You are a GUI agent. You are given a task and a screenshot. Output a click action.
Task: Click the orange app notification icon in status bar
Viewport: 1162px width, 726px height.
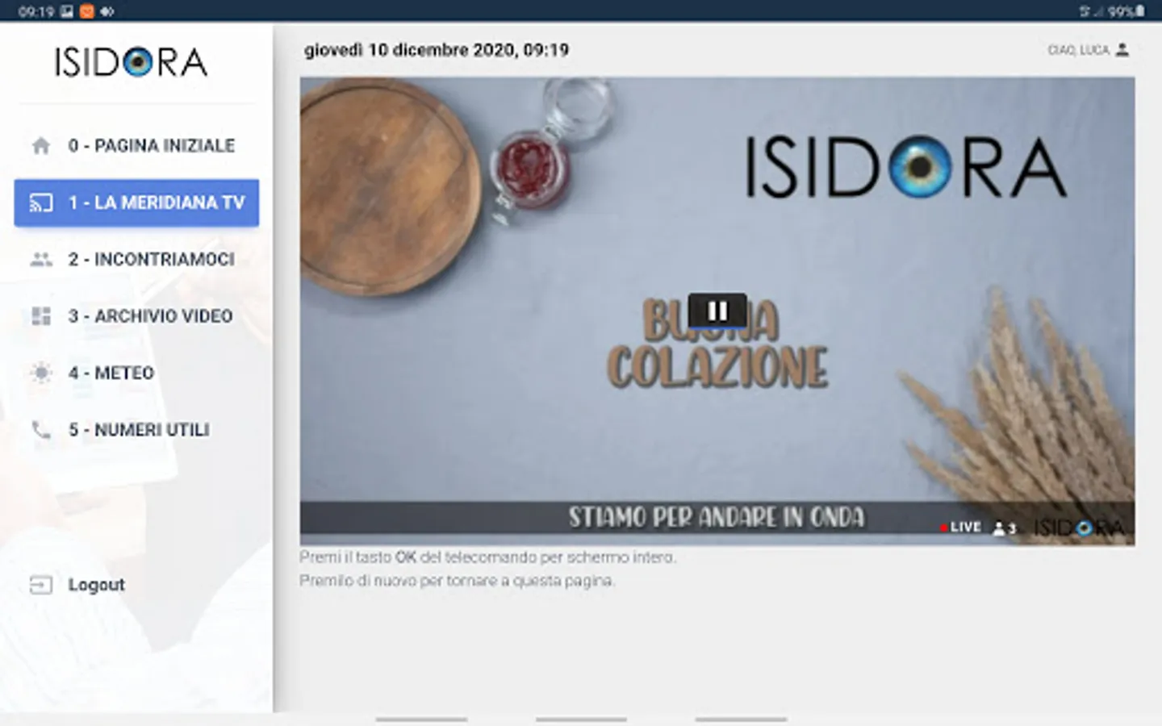click(x=86, y=11)
